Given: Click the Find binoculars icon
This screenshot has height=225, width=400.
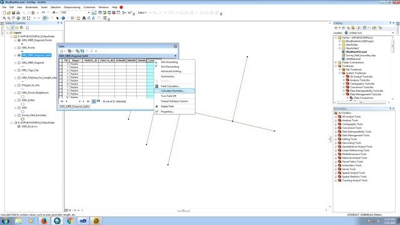Looking at the screenshot, I should (x=84, y=18).
